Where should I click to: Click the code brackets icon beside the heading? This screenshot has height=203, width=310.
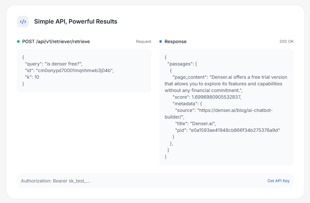pyautogui.click(x=23, y=21)
